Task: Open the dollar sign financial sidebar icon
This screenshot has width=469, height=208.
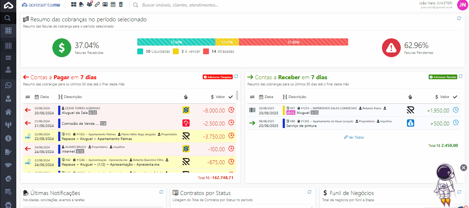Action: [x=8, y=138]
